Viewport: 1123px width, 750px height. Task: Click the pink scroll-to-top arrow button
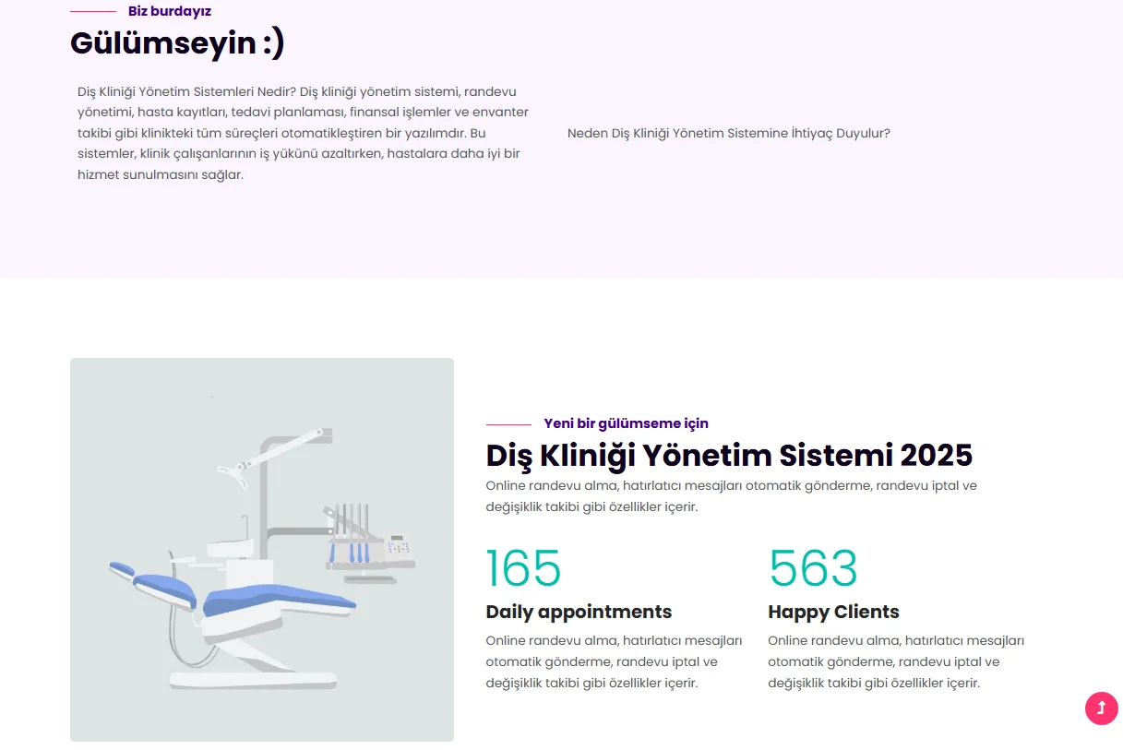coord(1101,708)
